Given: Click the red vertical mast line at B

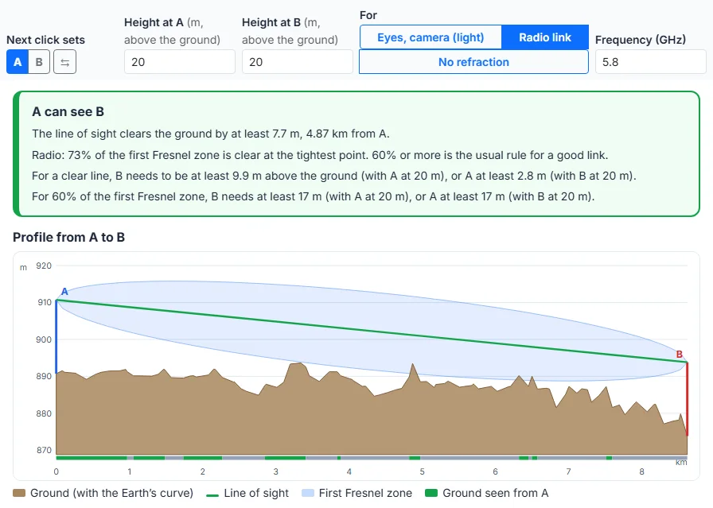Looking at the screenshot, I should [x=687, y=399].
